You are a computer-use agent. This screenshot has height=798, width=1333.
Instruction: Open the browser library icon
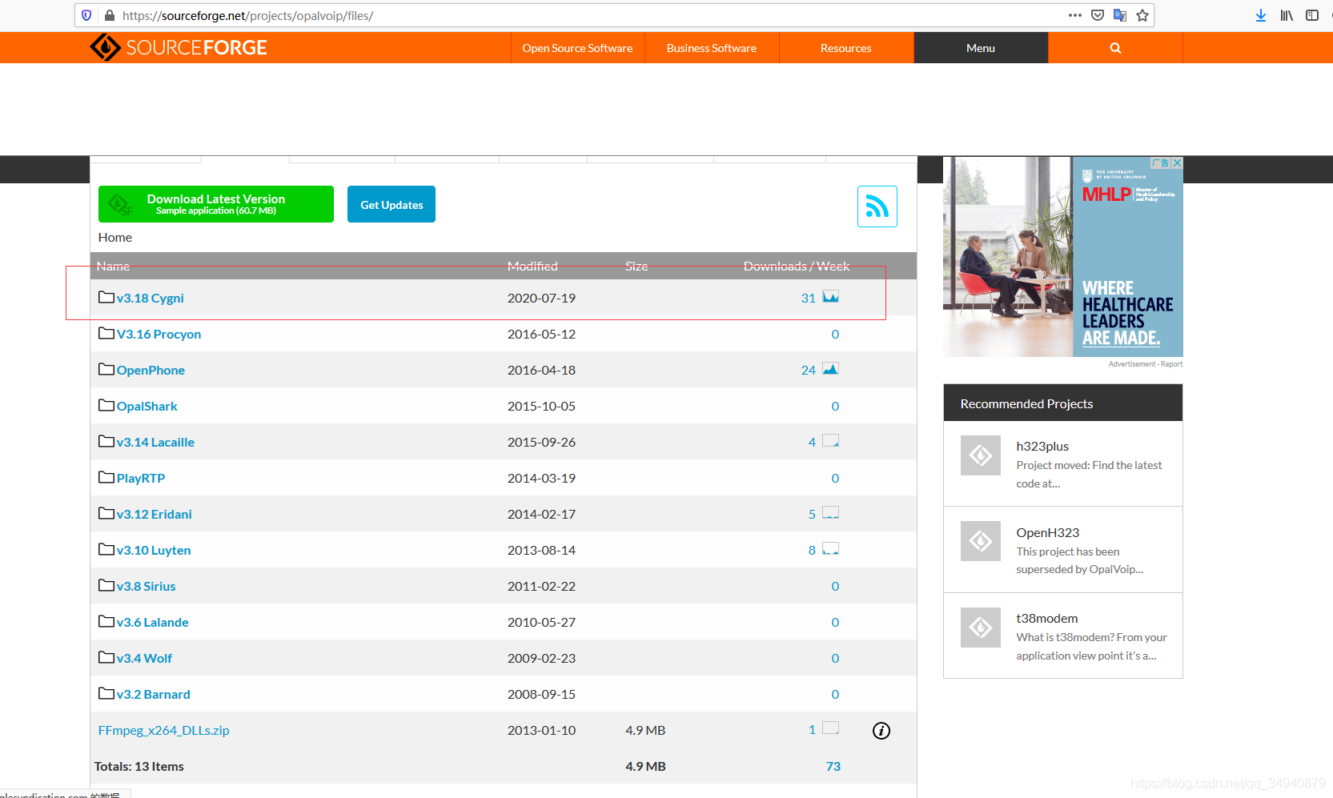tap(1287, 15)
